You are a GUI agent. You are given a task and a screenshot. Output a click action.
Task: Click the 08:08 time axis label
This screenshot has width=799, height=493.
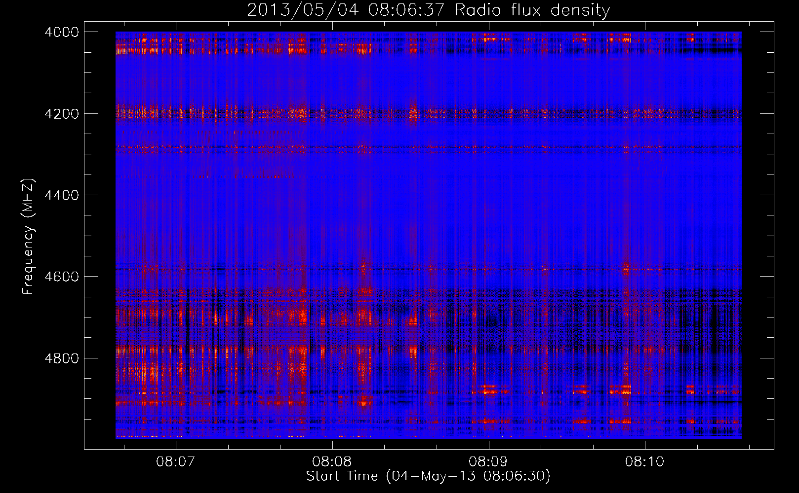click(332, 462)
